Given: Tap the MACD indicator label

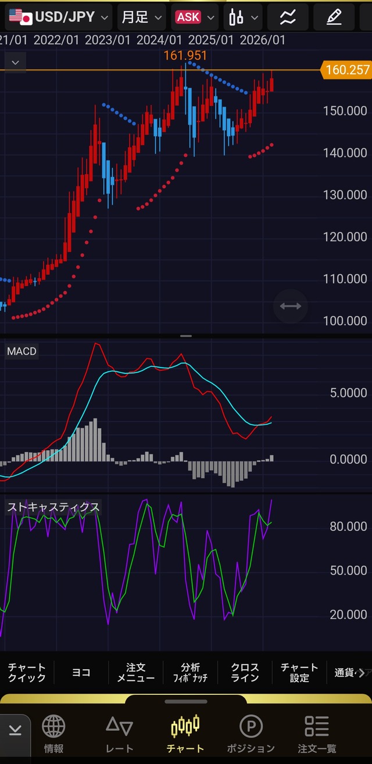Looking at the screenshot, I should (22, 351).
